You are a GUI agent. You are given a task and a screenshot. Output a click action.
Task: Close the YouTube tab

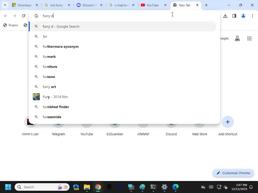click(x=165, y=5)
